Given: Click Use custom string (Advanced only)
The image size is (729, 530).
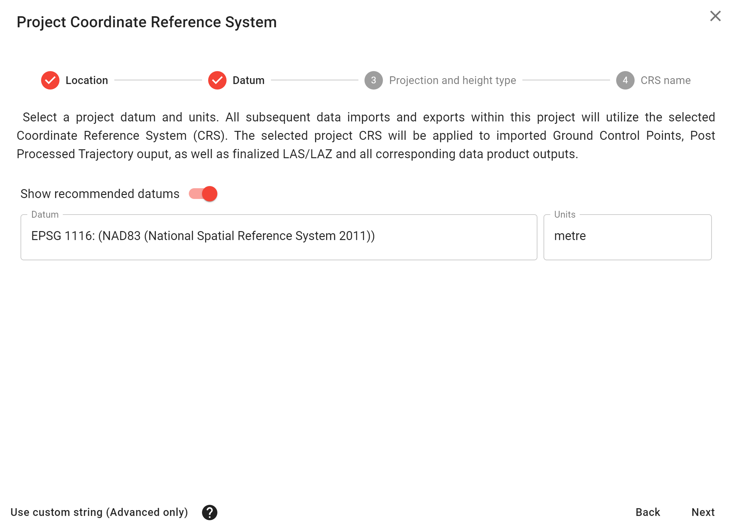Looking at the screenshot, I should pos(99,512).
